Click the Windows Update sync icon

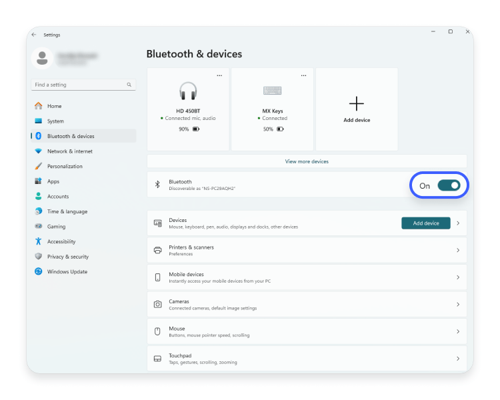coord(38,271)
